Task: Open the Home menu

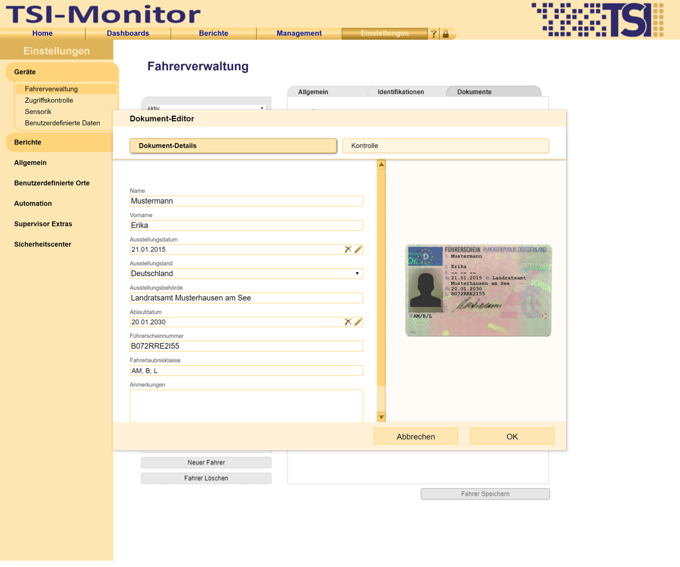Action: point(42,33)
